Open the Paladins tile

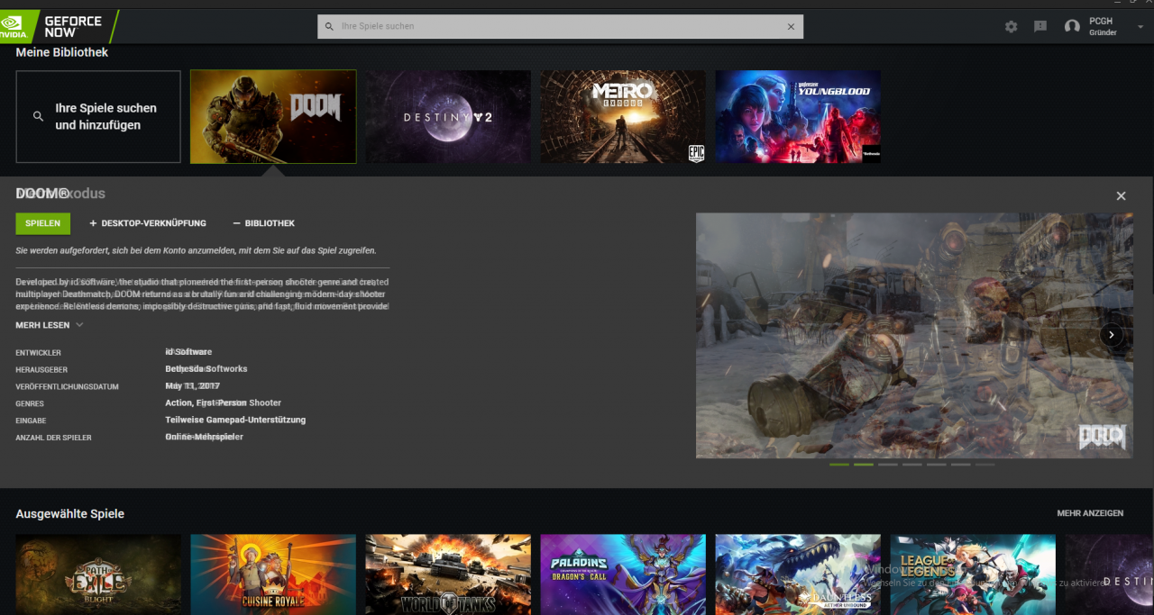623,574
